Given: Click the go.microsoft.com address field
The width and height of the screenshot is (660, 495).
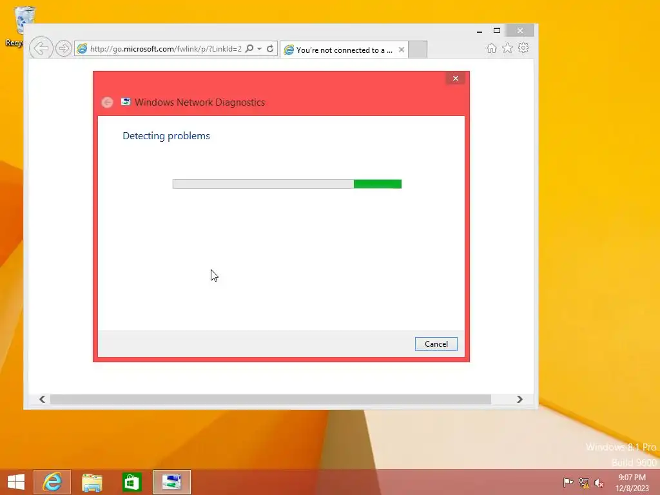Looking at the screenshot, I should 166,49.
